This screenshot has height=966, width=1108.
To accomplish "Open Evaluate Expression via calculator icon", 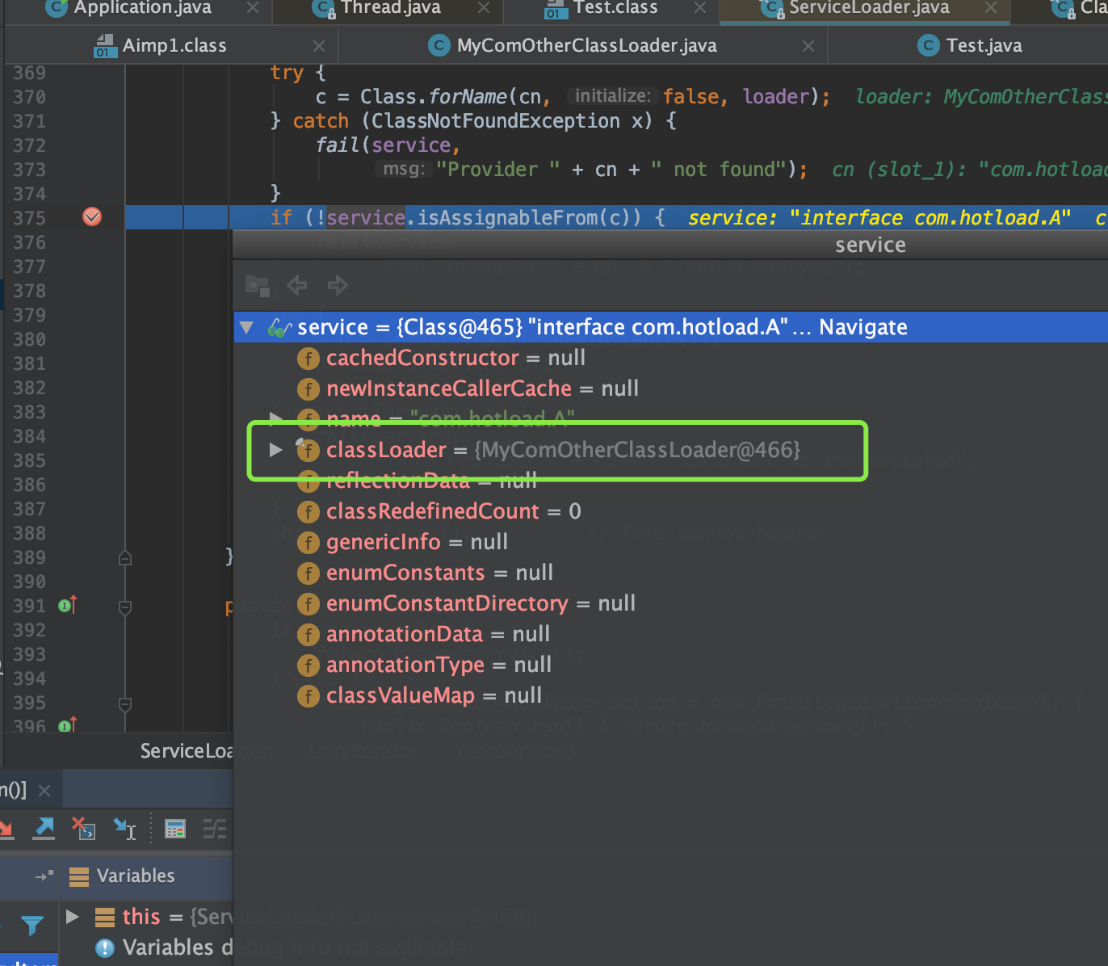I will pos(175,829).
